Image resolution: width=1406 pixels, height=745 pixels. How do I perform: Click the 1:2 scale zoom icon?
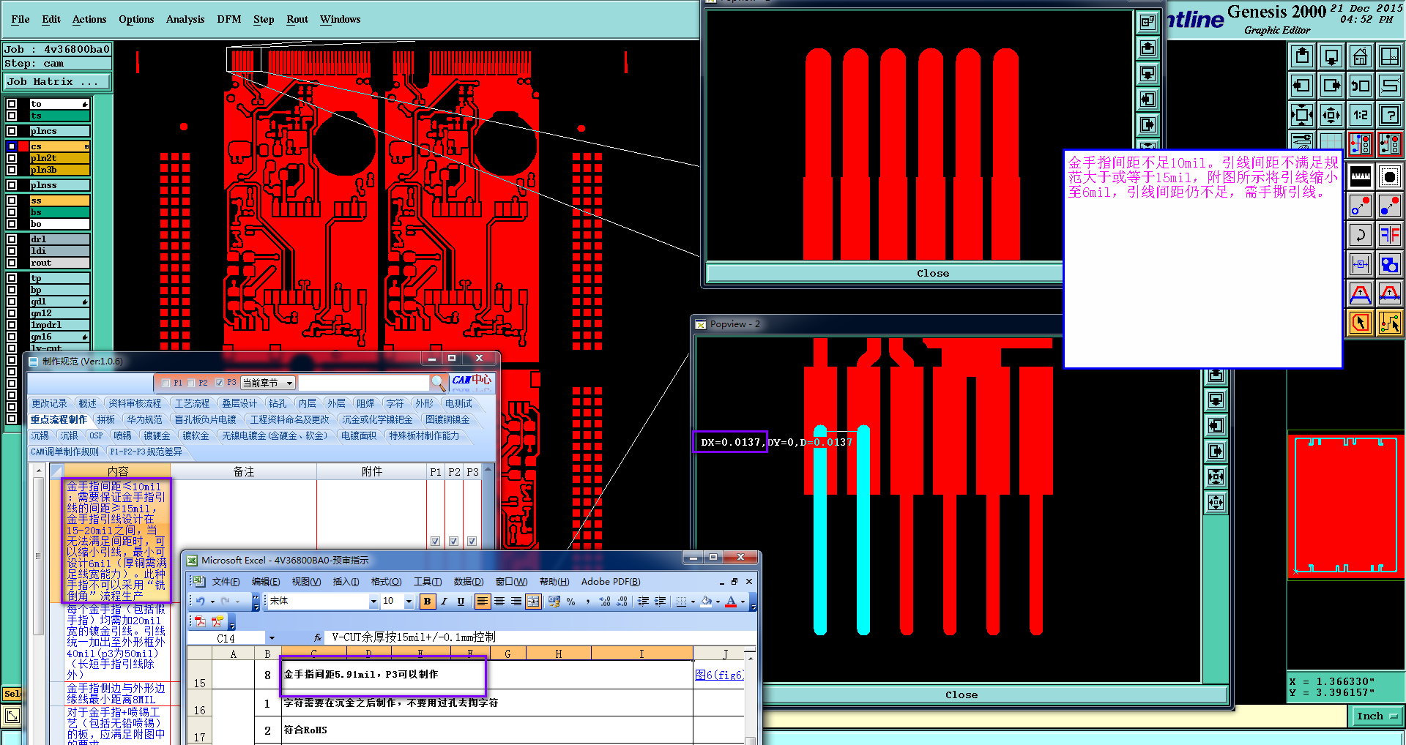click(x=1361, y=115)
